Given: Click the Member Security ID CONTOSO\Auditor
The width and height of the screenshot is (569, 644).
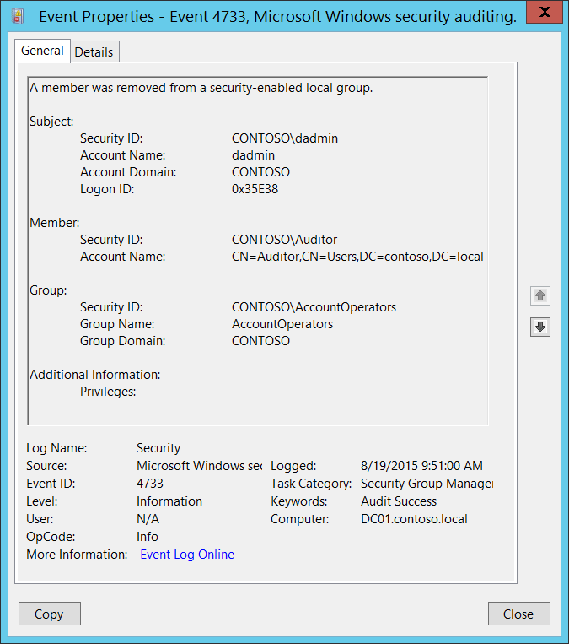Looking at the screenshot, I should coord(284,240).
